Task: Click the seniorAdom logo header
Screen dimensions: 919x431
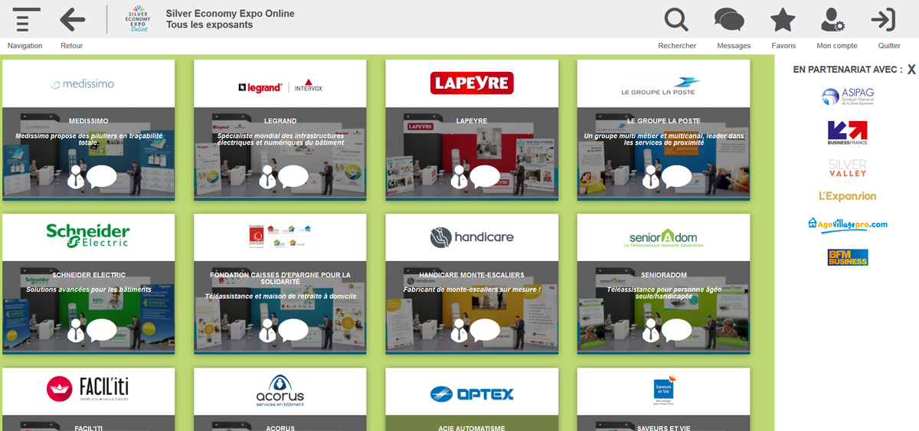Action: [664, 238]
